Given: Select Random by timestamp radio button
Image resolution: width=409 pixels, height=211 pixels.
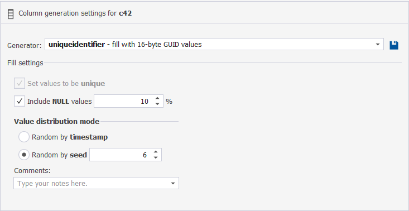Looking at the screenshot, I should [24, 137].
